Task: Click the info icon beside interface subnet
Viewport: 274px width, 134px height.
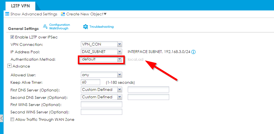Action: [x=193, y=52]
